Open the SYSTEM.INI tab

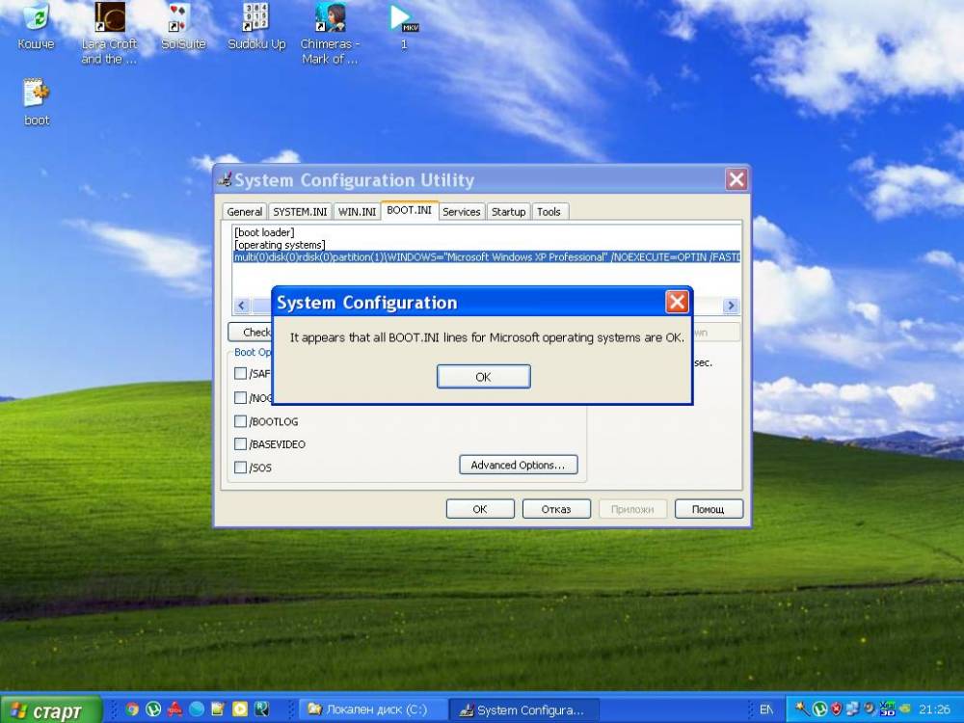(x=300, y=211)
